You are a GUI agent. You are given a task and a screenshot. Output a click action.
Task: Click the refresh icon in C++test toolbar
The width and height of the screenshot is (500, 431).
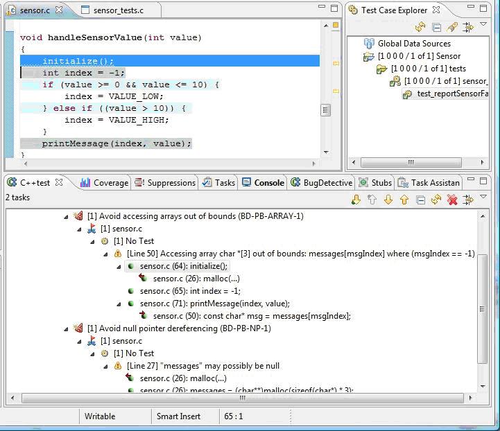point(436,200)
